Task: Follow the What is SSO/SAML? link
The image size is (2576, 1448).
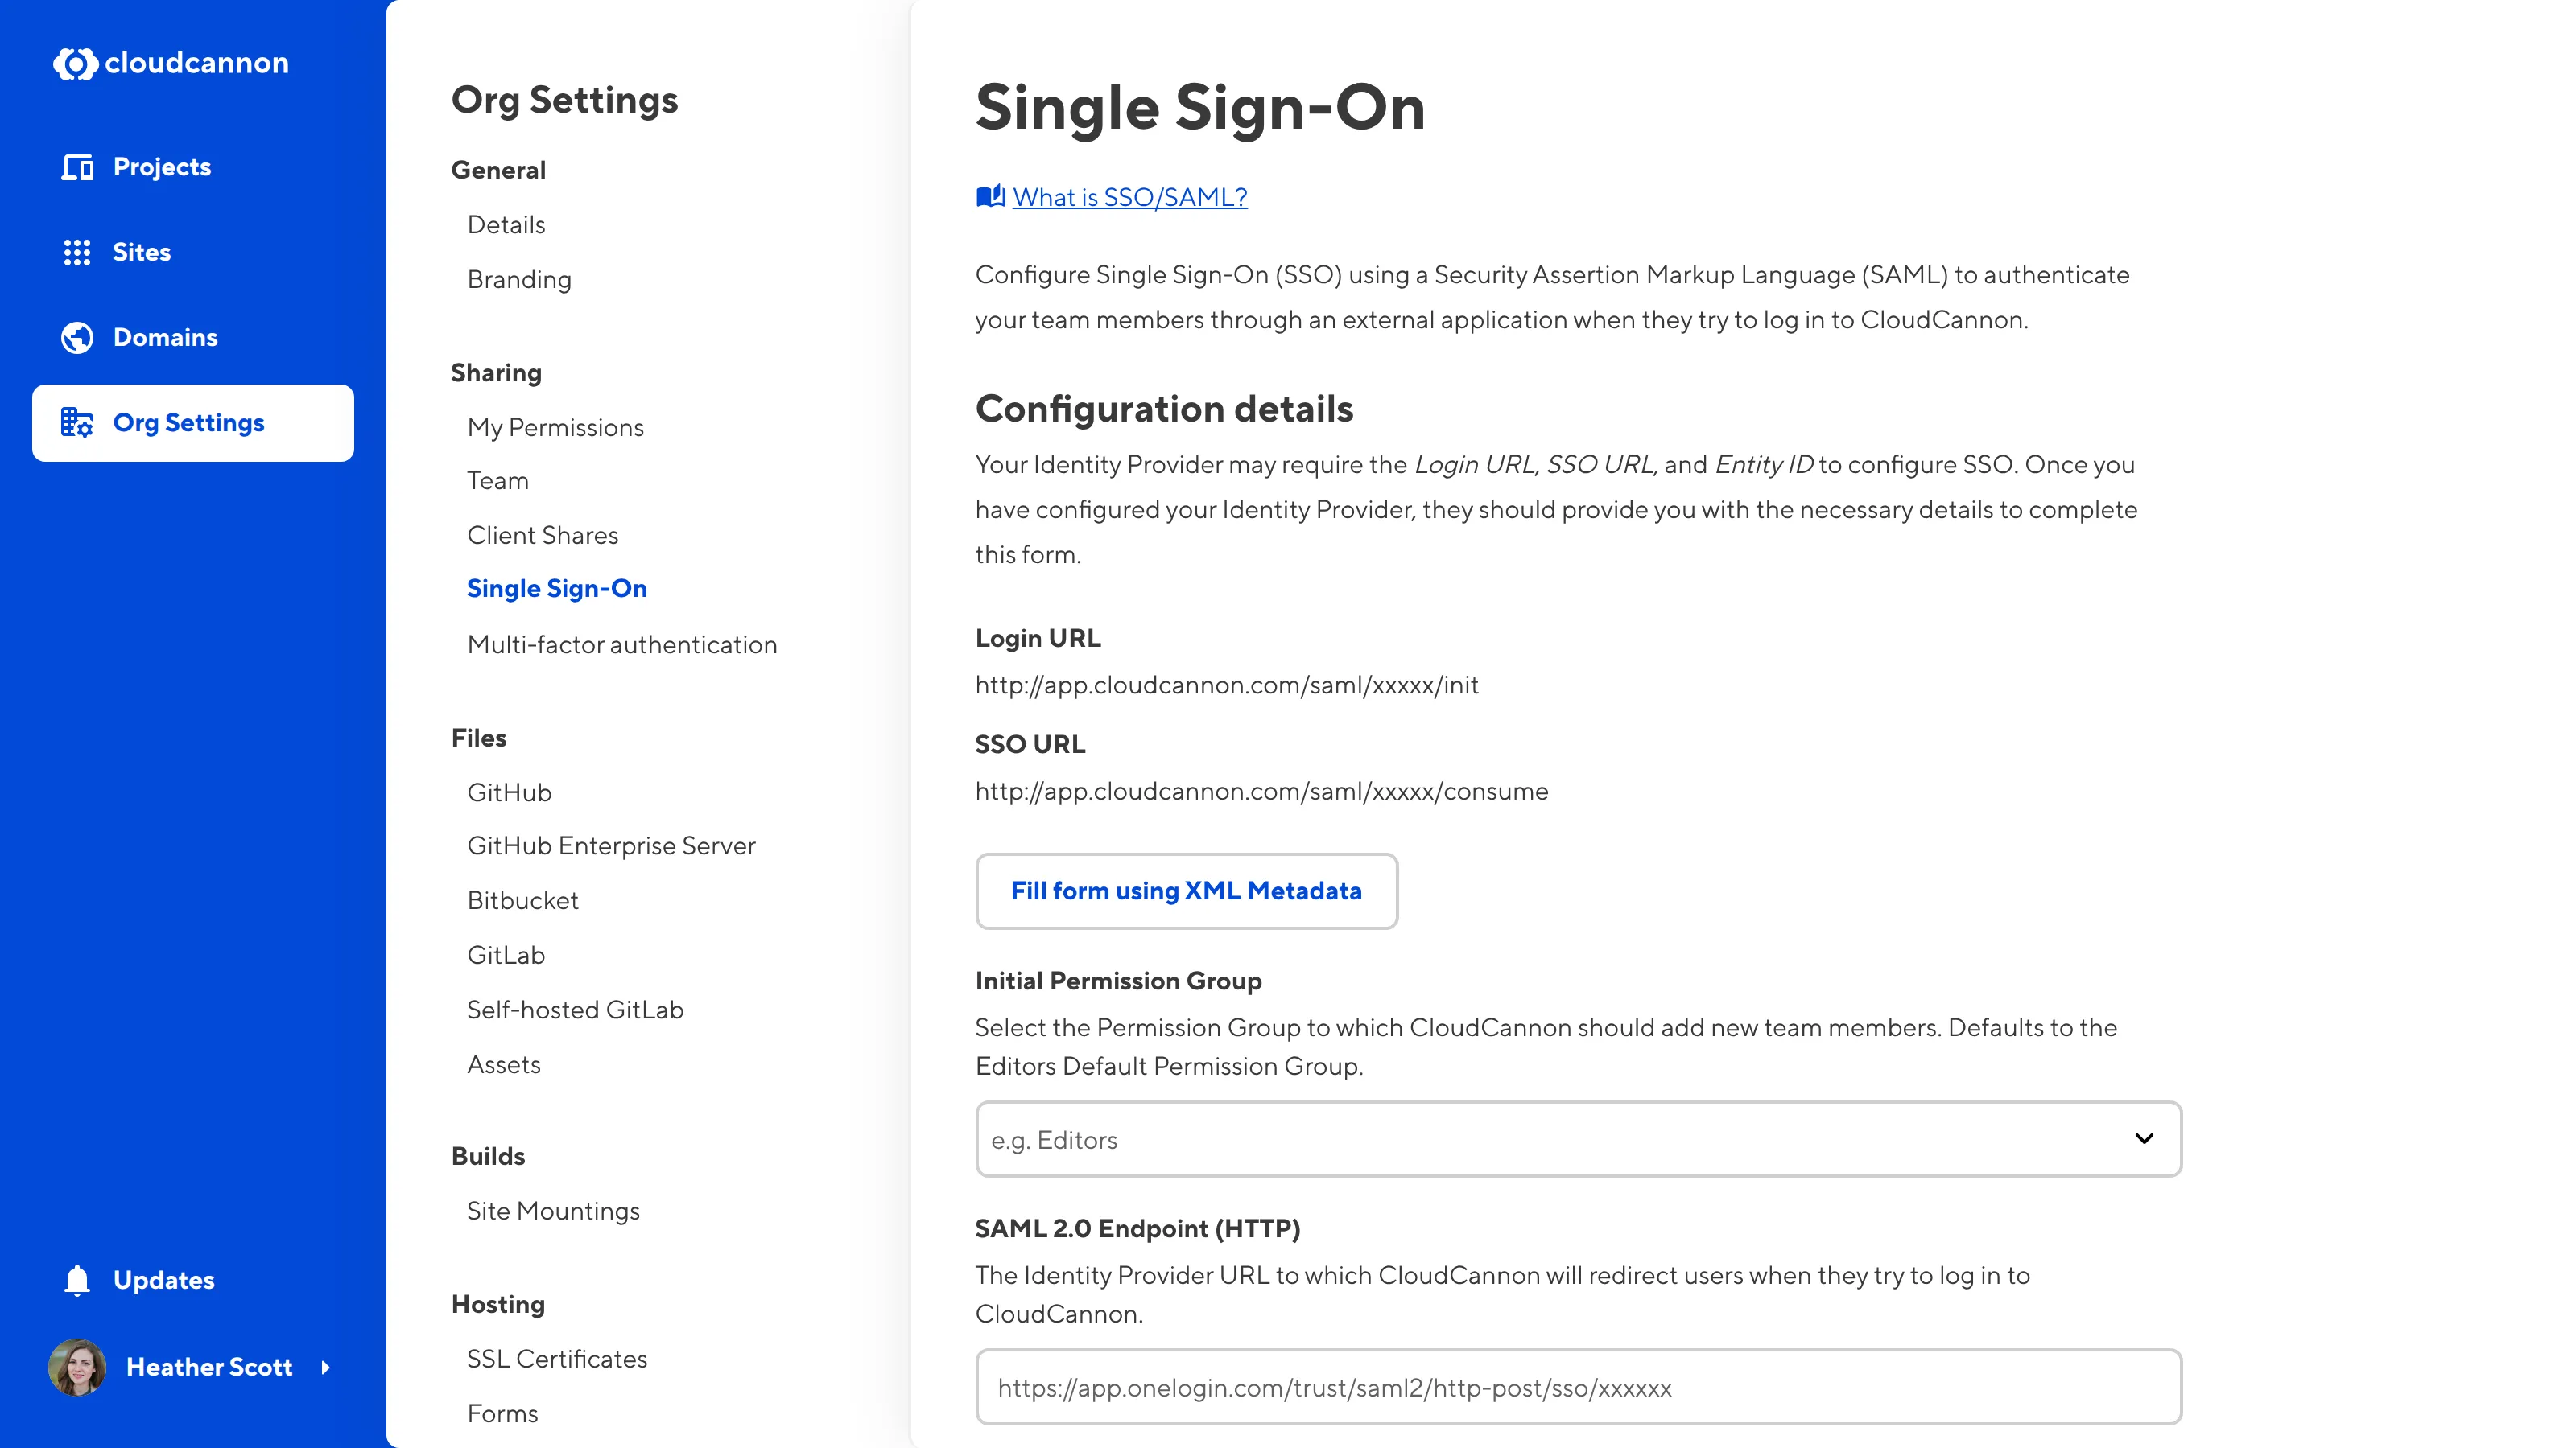Action: coord(1130,197)
